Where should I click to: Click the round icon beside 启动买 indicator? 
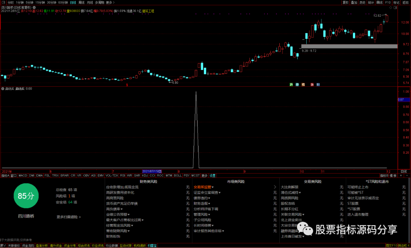point(3,89)
